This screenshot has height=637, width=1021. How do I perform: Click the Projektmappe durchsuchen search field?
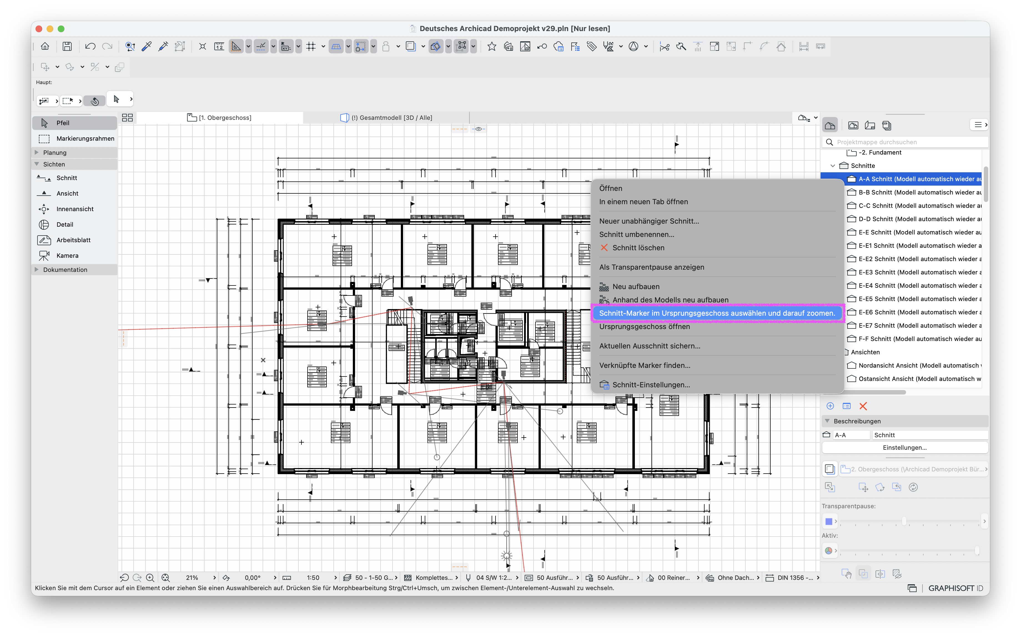point(905,142)
